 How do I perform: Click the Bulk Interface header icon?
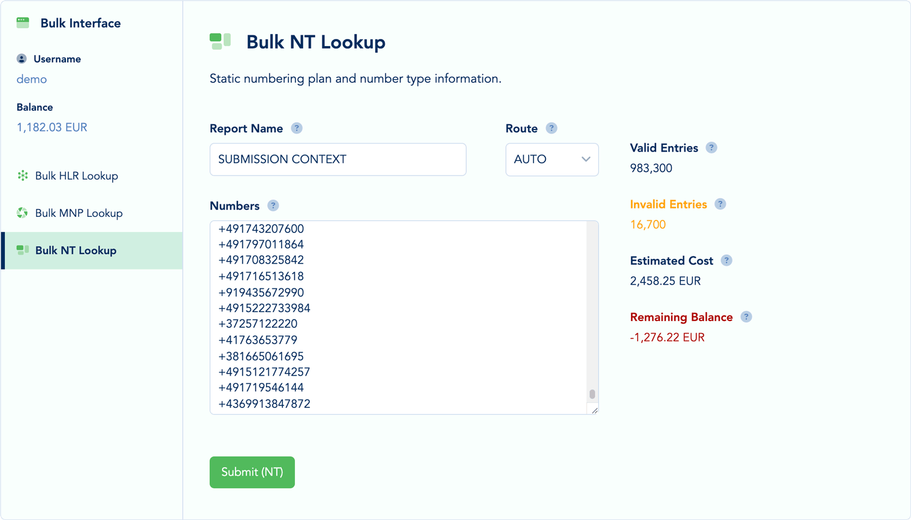(22, 22)
